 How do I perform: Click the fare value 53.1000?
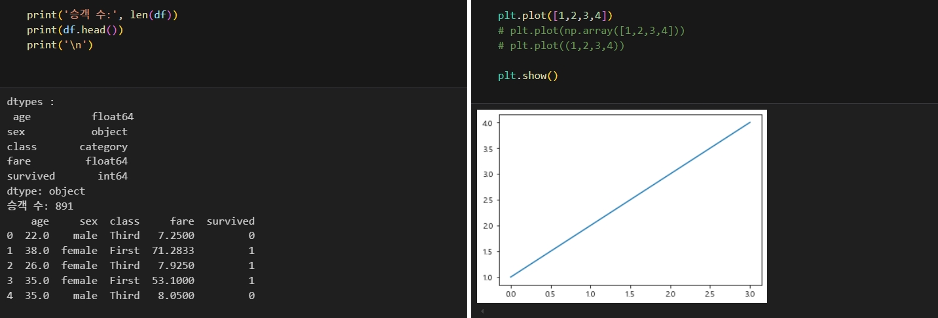point(173,281)
